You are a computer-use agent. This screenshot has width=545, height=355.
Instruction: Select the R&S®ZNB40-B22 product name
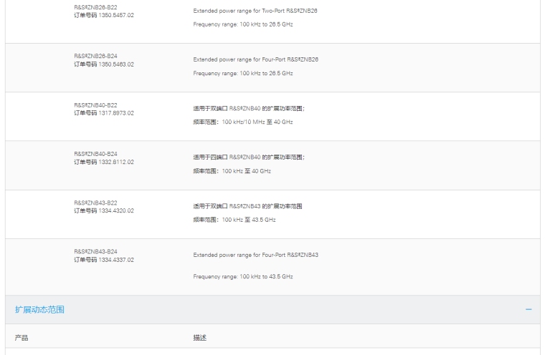(95, 104)
